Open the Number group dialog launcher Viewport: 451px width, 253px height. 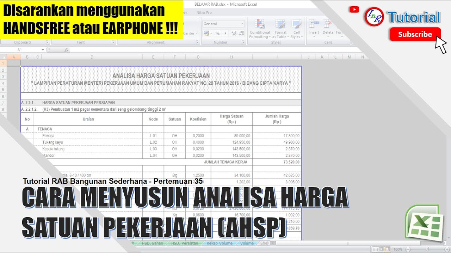pos(243,42)
